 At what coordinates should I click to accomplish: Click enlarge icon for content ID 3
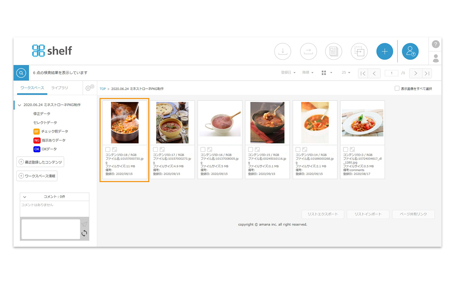[352, 149]
